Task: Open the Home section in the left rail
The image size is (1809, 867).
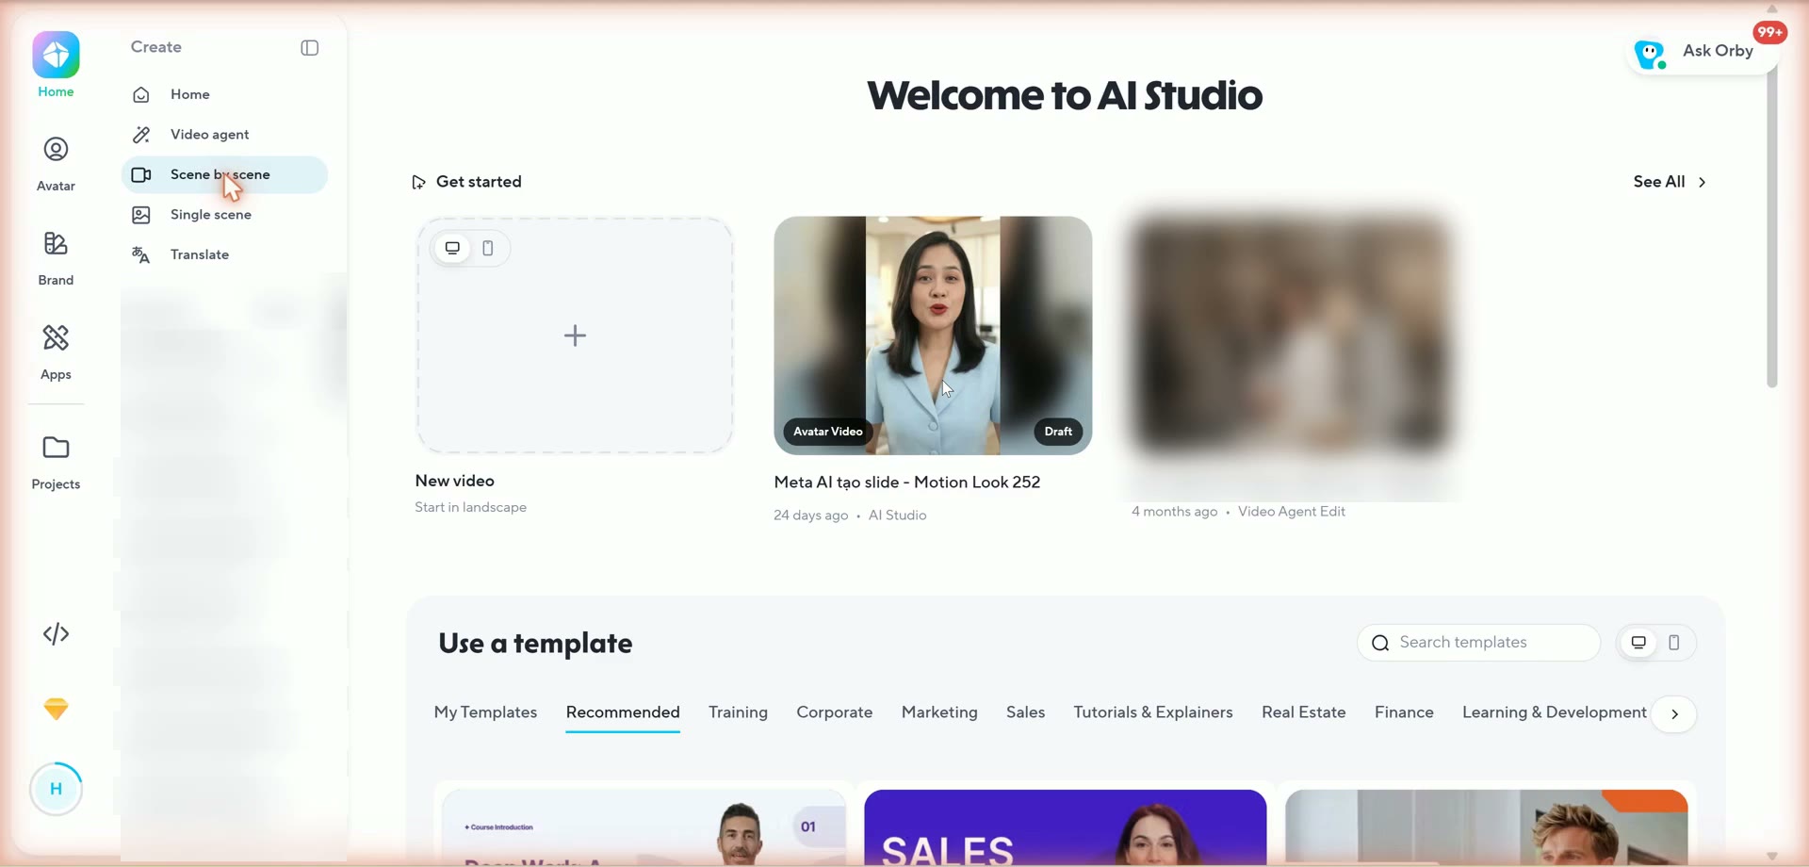Action: pos(56,65)
